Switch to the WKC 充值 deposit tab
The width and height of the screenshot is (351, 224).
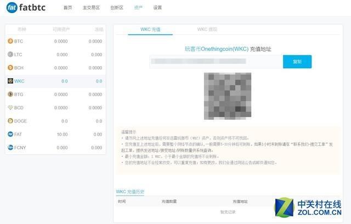tap(150, 30)
